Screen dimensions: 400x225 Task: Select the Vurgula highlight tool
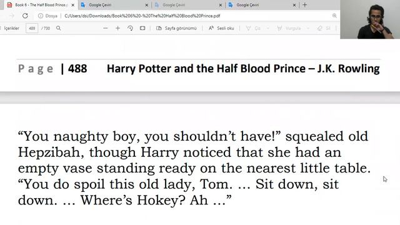(289, 28)
